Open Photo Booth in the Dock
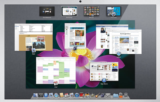This screenshot has width=160, height=102. tap(82, 95)
